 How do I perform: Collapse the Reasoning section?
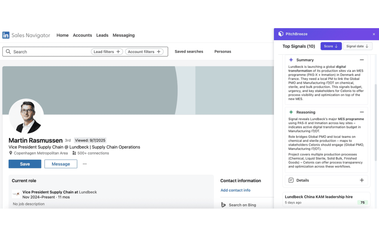[362, 112]
